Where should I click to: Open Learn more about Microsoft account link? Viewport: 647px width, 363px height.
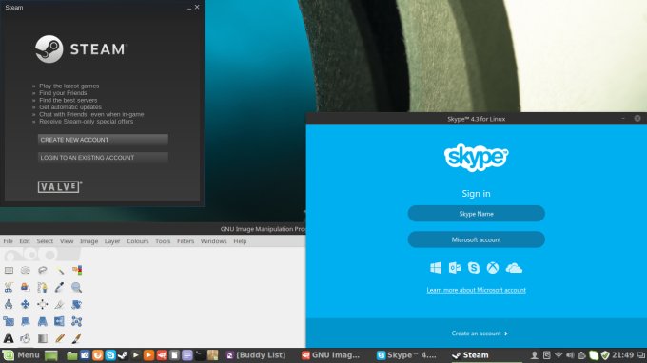pos(476,290)
